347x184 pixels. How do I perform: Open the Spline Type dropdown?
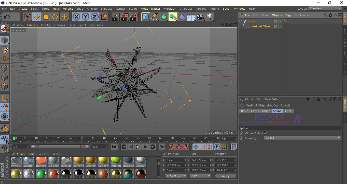pyautogui.click(x=302, y=138)
